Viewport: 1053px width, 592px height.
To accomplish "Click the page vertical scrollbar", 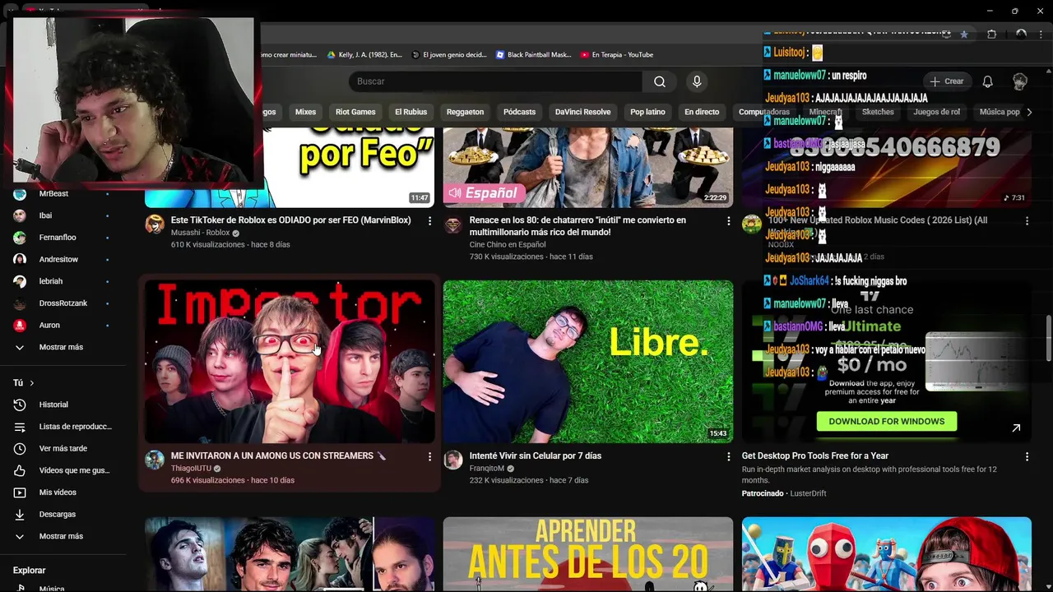I will click(x=1048, y=337).
